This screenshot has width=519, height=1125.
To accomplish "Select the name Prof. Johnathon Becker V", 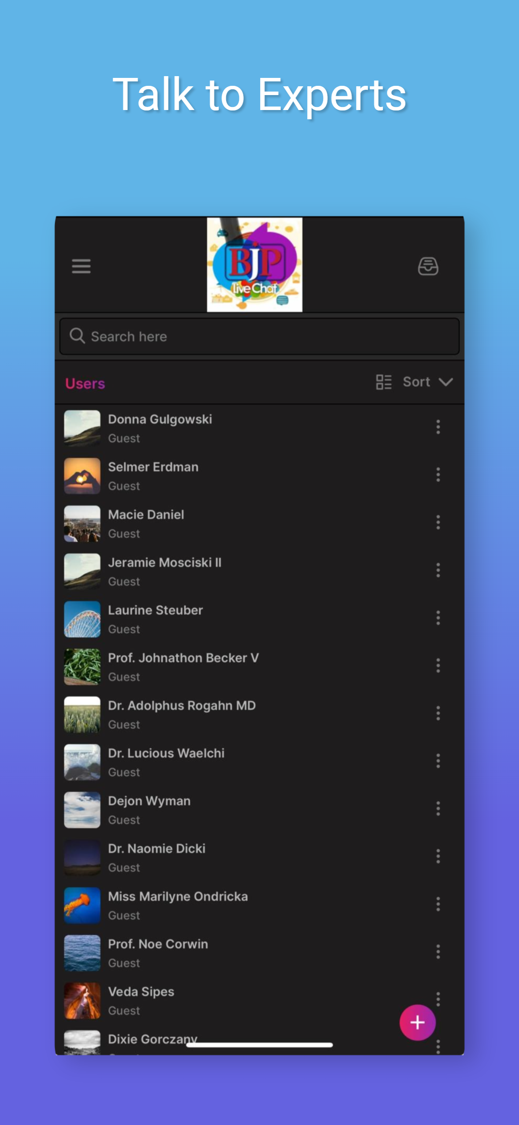I will click(x=184, y=658).
